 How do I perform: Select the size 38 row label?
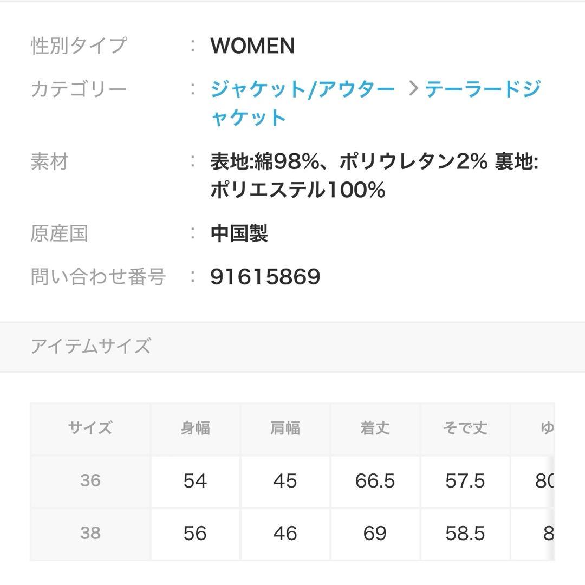pyautogui.click(x=90, y=533)
